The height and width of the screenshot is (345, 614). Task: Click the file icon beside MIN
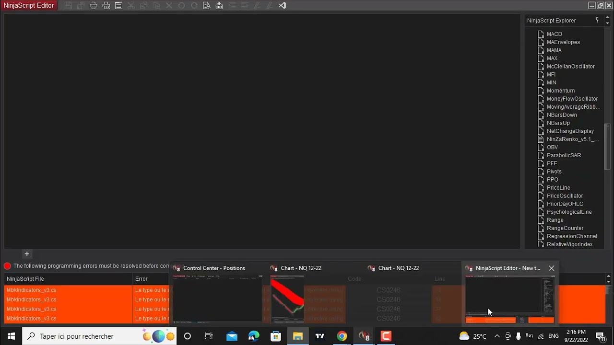coord(541,83)
